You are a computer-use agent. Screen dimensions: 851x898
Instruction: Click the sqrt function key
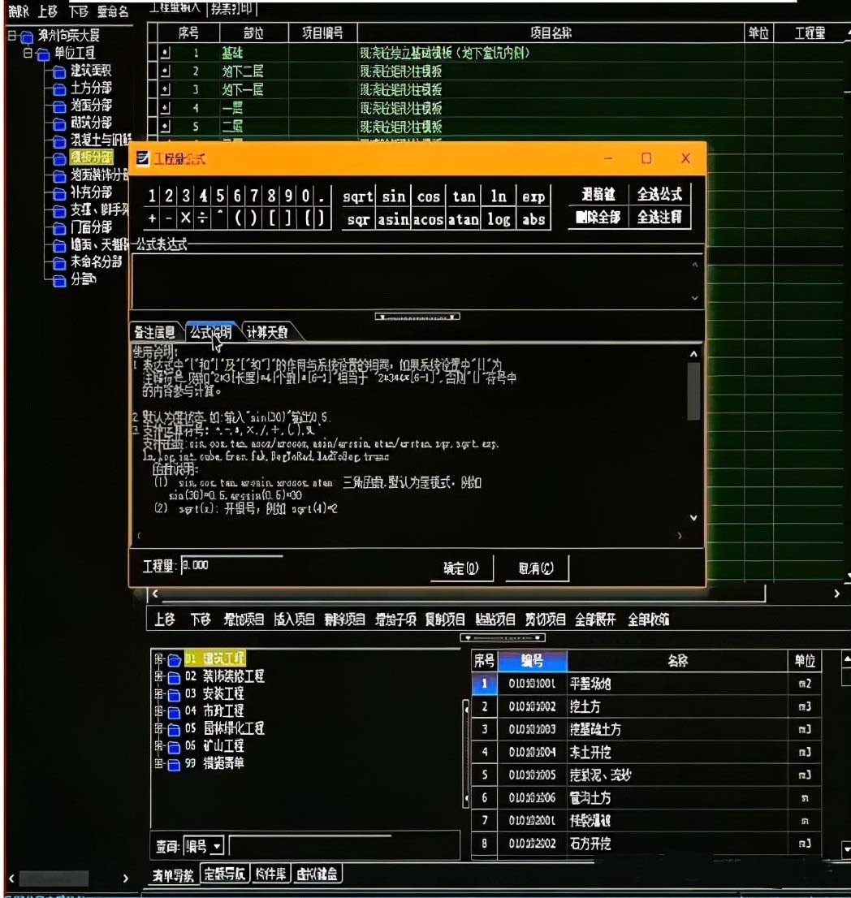[358, 196]
